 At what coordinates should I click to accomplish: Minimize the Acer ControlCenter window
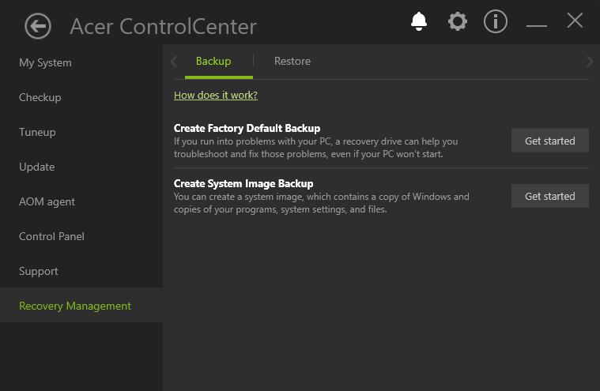point(537,25)
